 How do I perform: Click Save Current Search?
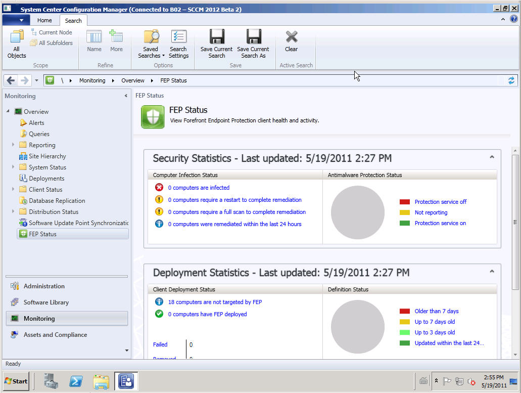[x=217, y=44]
